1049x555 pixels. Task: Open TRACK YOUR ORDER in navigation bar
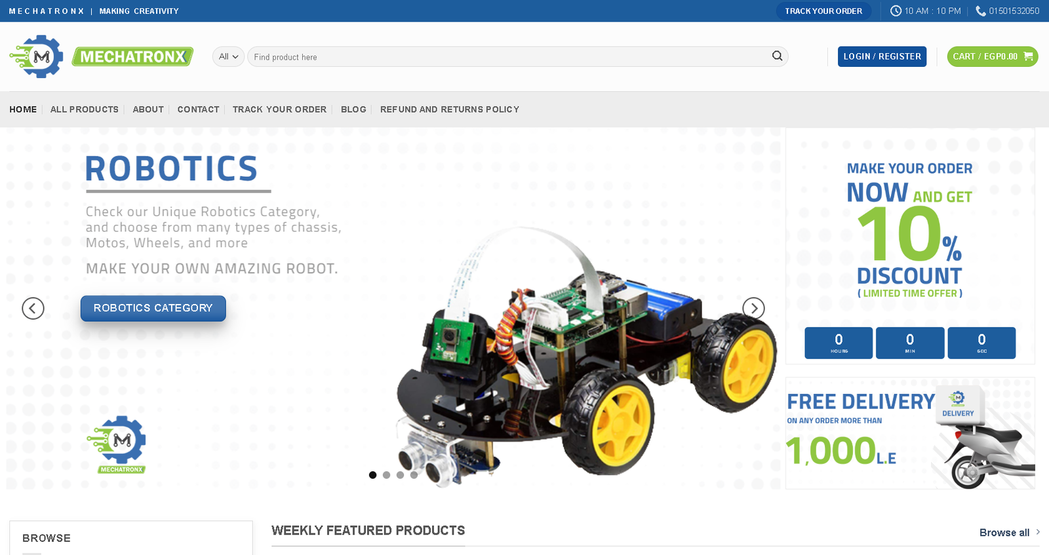tap(279, 109)
